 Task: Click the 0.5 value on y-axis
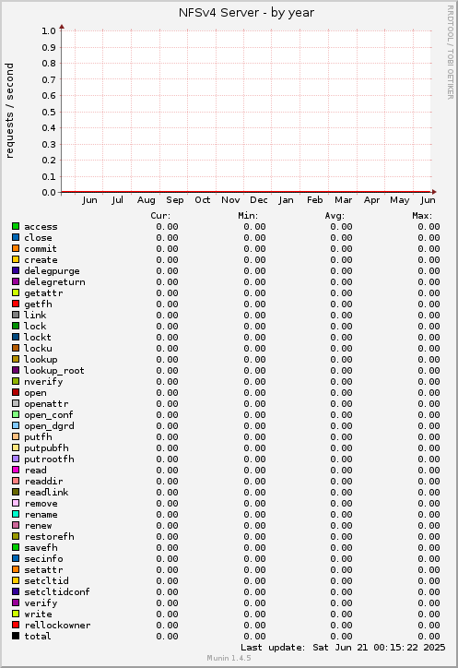tap(49, 112)
